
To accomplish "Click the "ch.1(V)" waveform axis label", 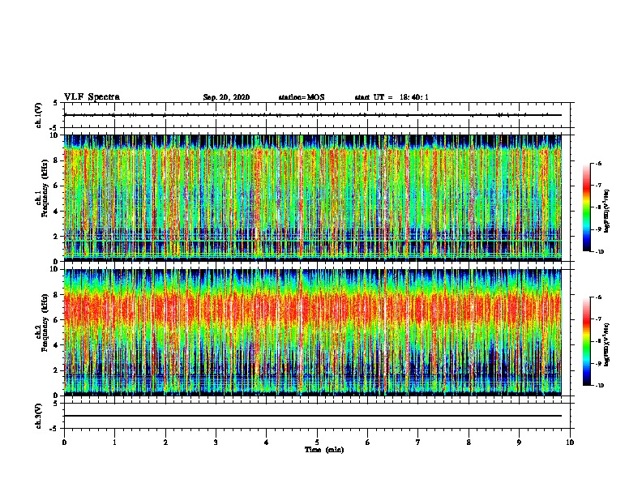I will tap(38, 115).
